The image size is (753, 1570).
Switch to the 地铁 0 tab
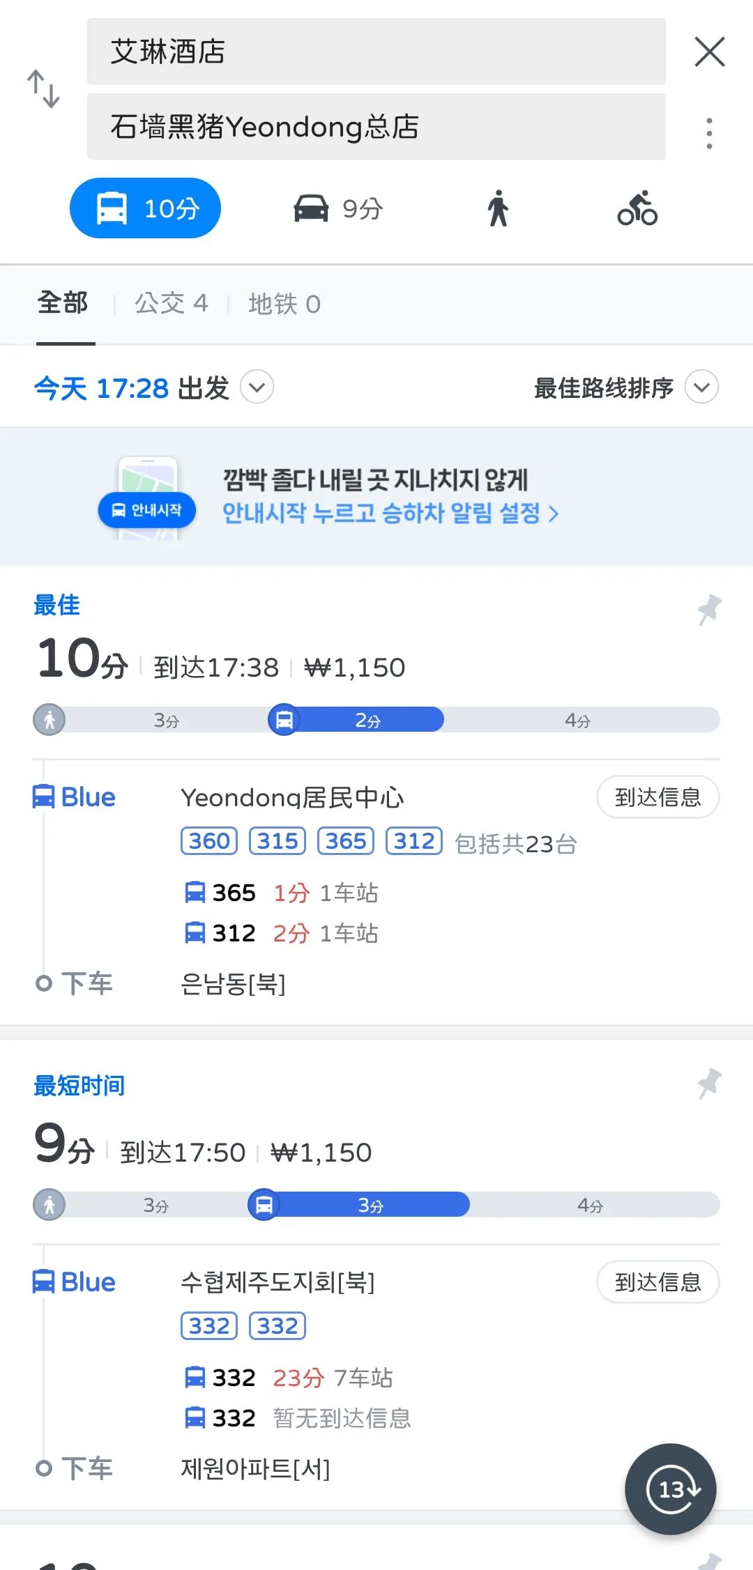point(284,304)
